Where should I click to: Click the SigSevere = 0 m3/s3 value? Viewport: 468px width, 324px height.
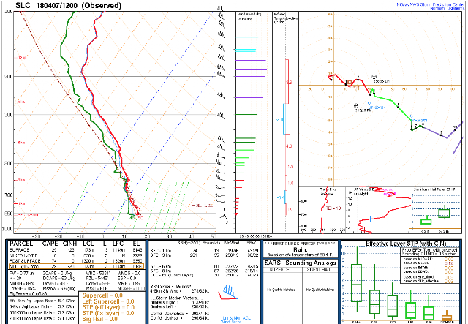click(x=29, y=294)
